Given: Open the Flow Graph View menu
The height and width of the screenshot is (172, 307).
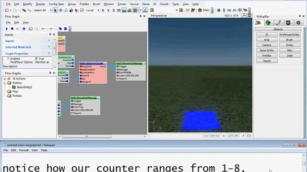Looking at the screenshot, I should 25,22.
